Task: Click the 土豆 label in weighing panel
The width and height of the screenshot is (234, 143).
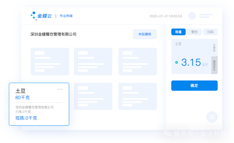Action: [x=178, y=44]
